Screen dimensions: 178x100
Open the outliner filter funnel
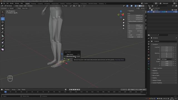(x=173, y=6)
